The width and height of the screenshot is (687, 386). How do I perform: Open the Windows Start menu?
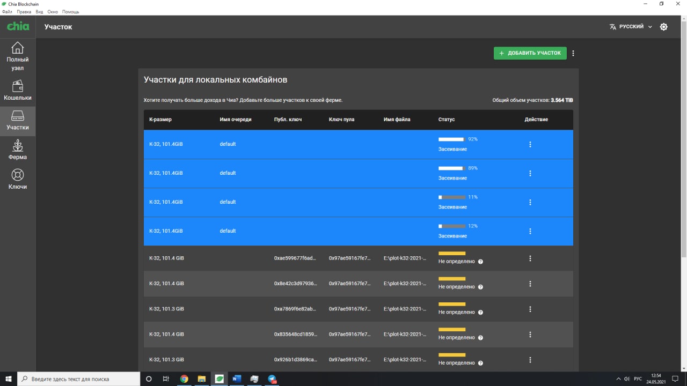[9, 378]
